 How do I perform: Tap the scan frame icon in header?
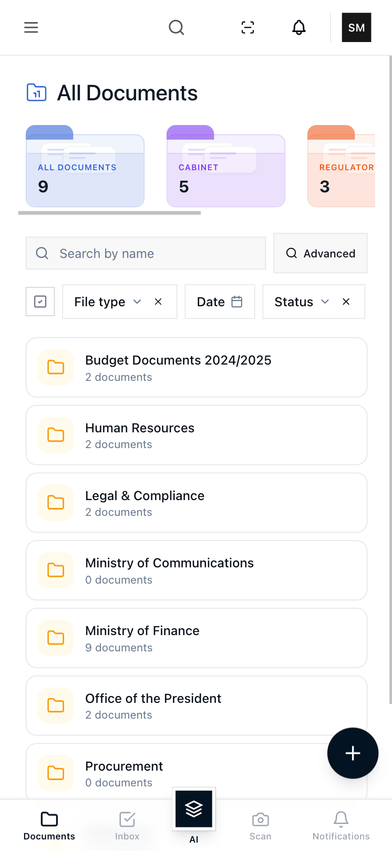(247, 27)
